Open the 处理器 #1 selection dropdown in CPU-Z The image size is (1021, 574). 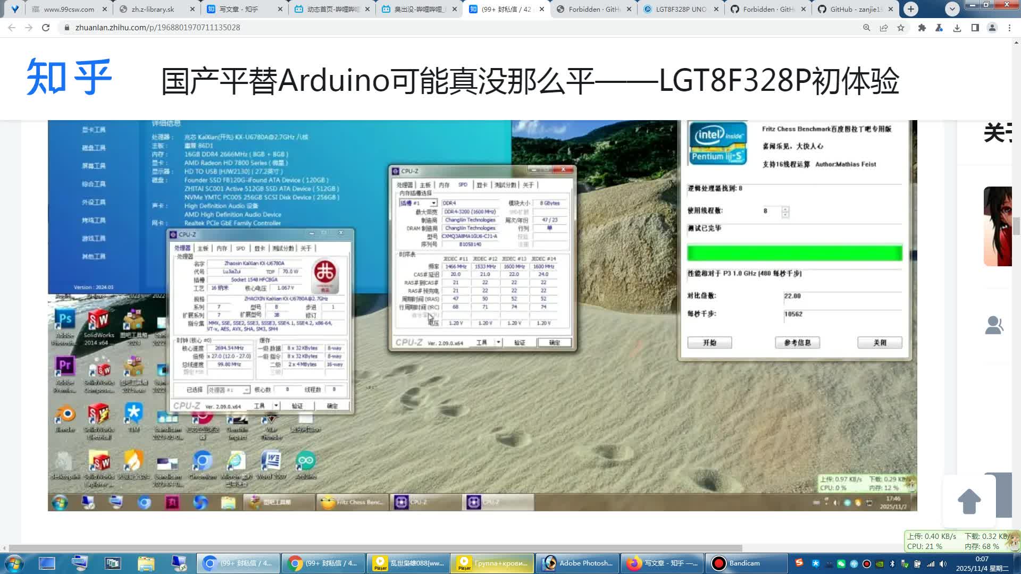245,390
